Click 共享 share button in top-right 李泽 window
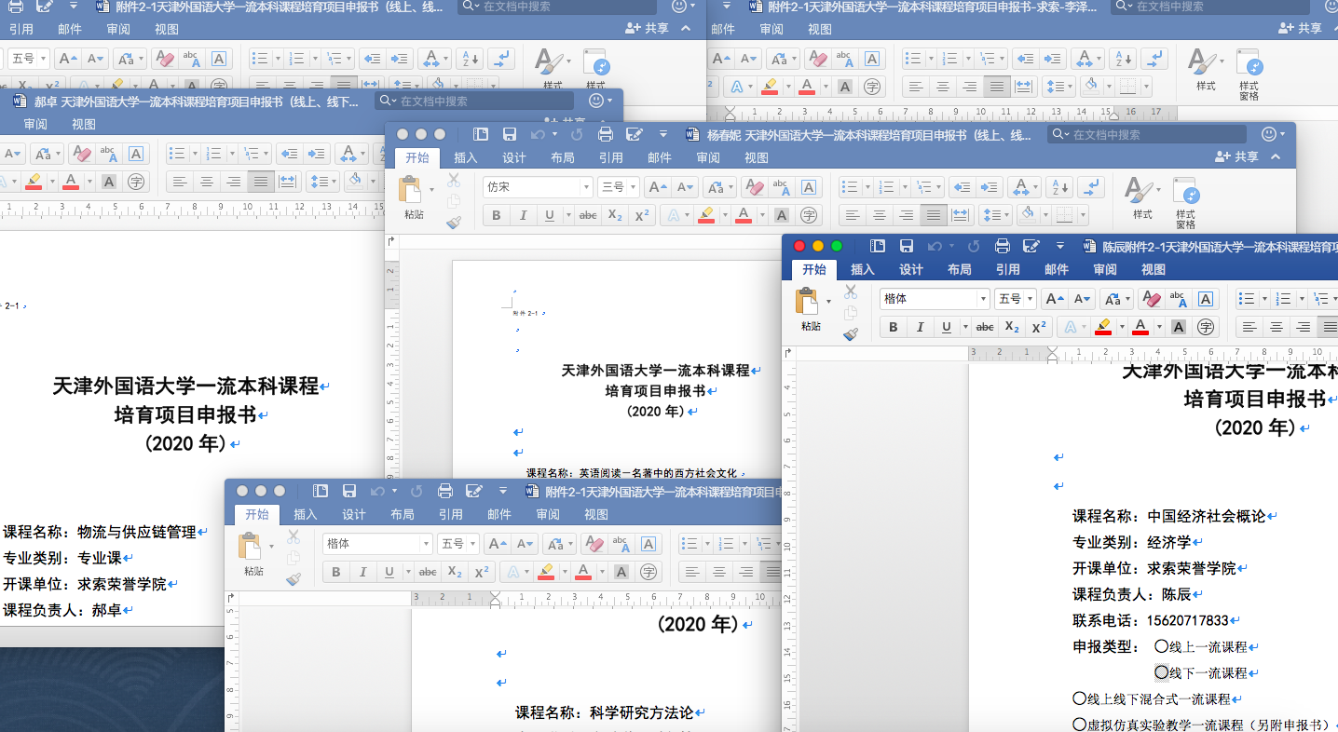Image resolution: width=1338 pixels, height=732 pixels. (1301, 29)
